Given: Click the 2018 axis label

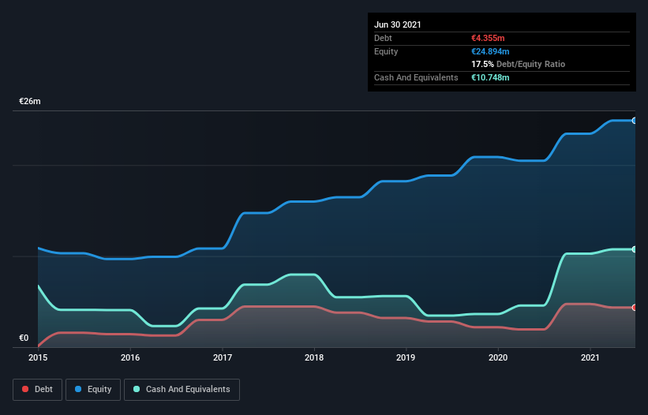Looking at the screenshot, I should pos(314,357).
